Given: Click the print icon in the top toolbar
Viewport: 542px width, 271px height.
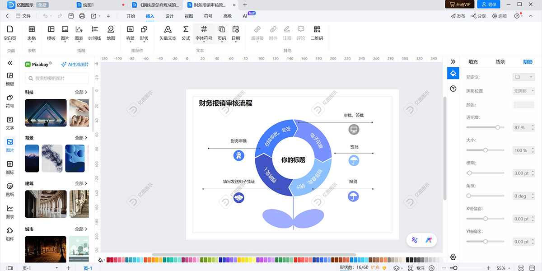Looking at the screenshot, I should pyautogui.click(x=82, y=16).
